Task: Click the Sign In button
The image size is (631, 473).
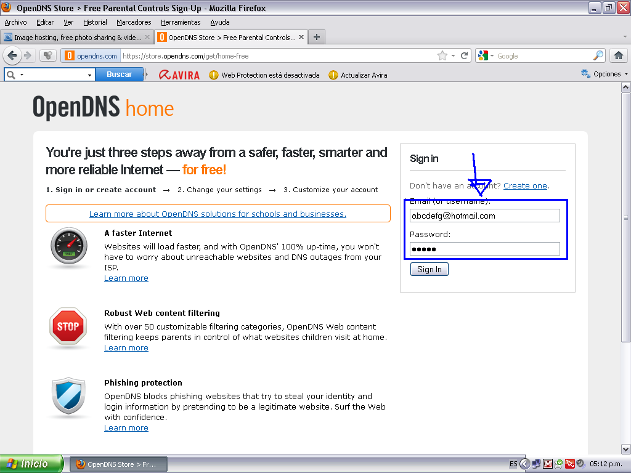Action: (x=429, y=269)
